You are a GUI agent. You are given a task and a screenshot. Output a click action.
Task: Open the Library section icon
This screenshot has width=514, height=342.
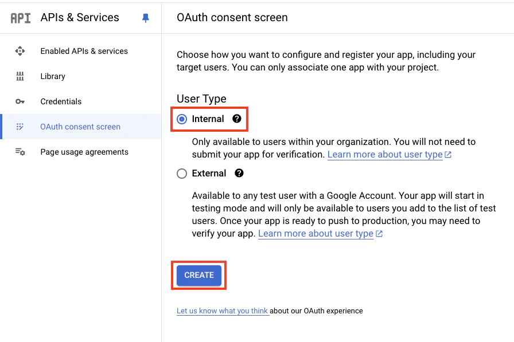[x=20, y=76]
